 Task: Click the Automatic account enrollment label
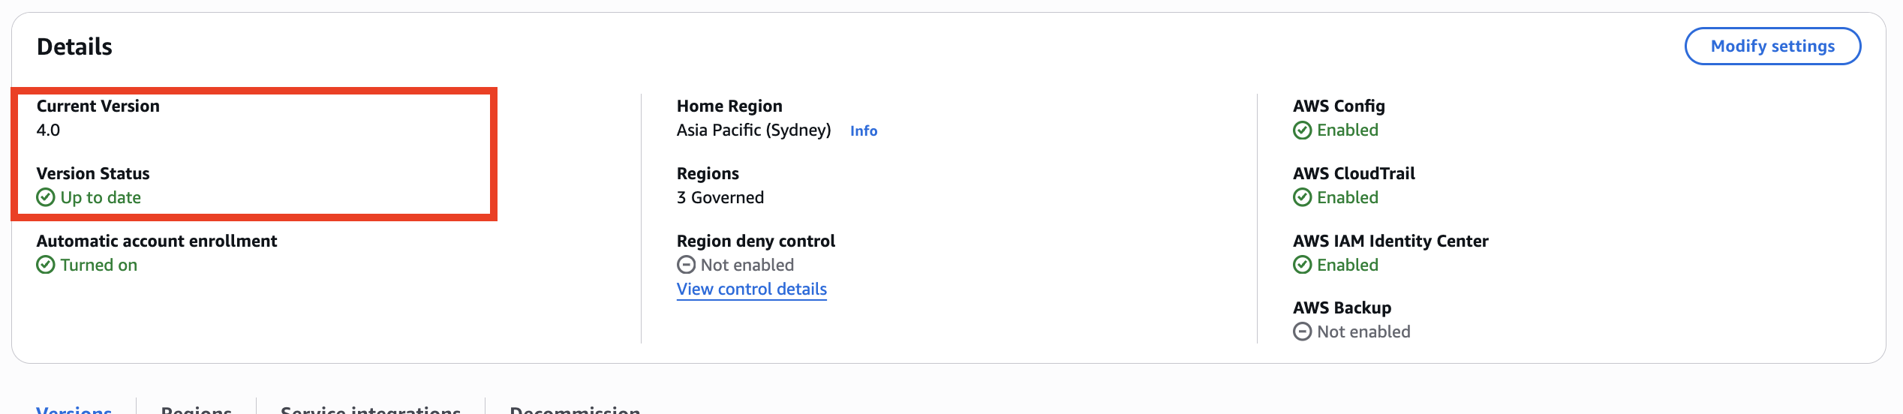(x=156, y=241)
